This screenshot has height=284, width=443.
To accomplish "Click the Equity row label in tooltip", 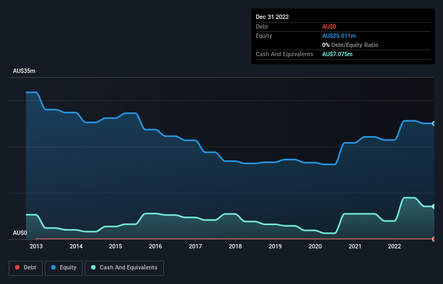I will click(264, 36).
